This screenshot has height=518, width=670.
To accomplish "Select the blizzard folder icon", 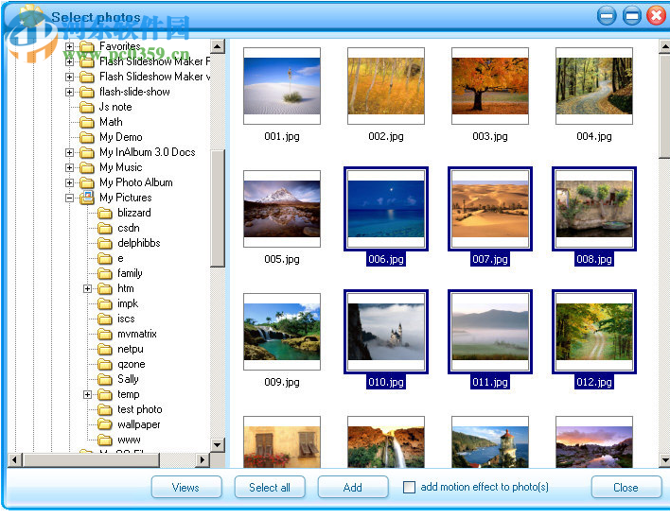I will point(104,213).
